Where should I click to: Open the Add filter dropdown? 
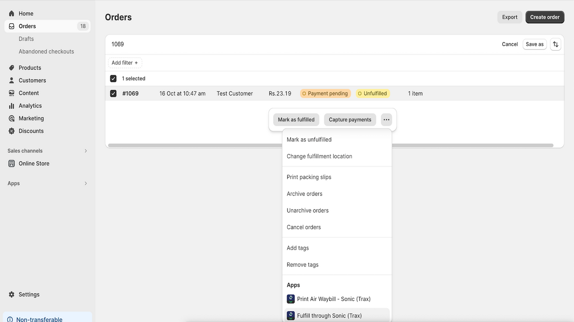pos(125,63)
